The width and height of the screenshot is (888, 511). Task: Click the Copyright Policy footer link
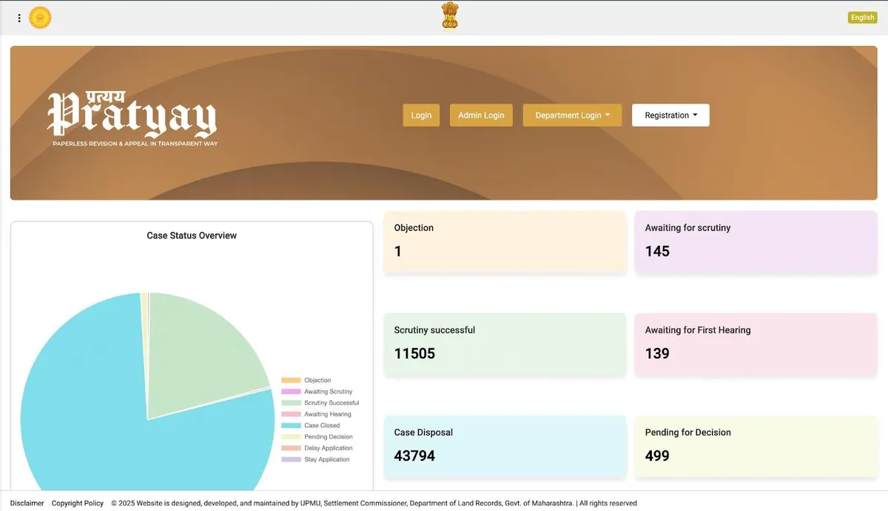77,503
